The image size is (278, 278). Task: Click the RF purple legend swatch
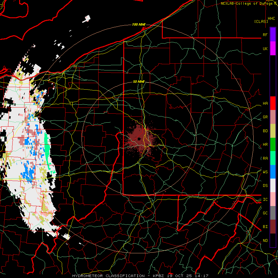coord(273,35)
